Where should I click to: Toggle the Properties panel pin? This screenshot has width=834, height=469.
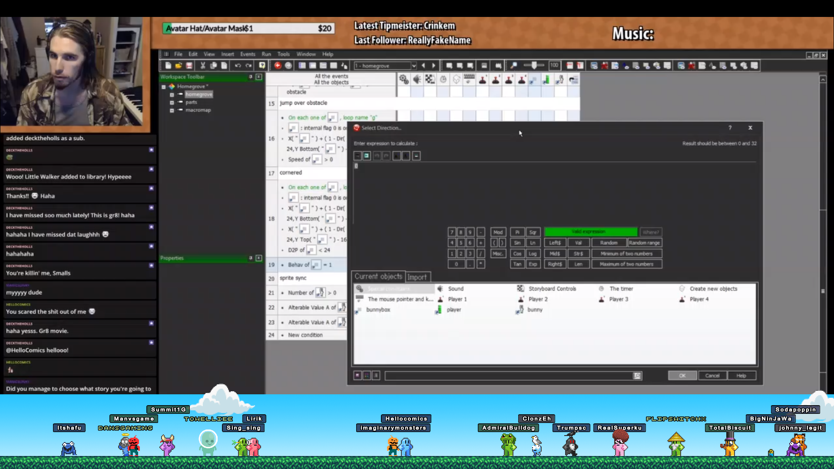click(x=251, y=258)
